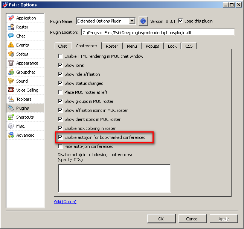This screenshot has height=229, width=244.
Task: Uncheck Load this plugin checkbox
Action: (x=181, y=21)
